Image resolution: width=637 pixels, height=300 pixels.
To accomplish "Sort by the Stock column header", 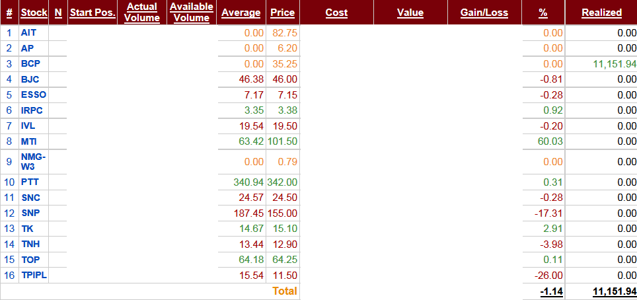I will 34,13.
